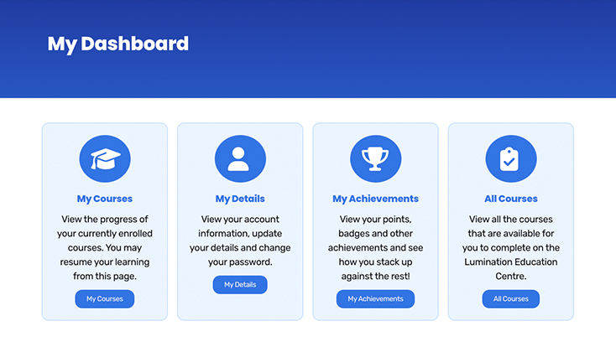Click empty space under the My Details button
The image size is (616, 357).
240,308
